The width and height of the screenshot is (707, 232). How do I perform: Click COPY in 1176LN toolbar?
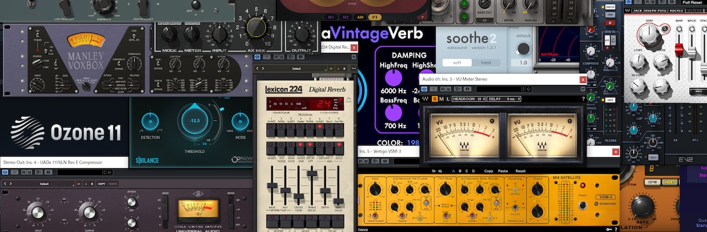(x=101, y=184)
